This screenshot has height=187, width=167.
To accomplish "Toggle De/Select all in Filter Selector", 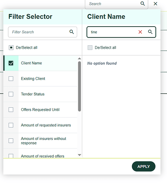I will (x=11, y=47).
